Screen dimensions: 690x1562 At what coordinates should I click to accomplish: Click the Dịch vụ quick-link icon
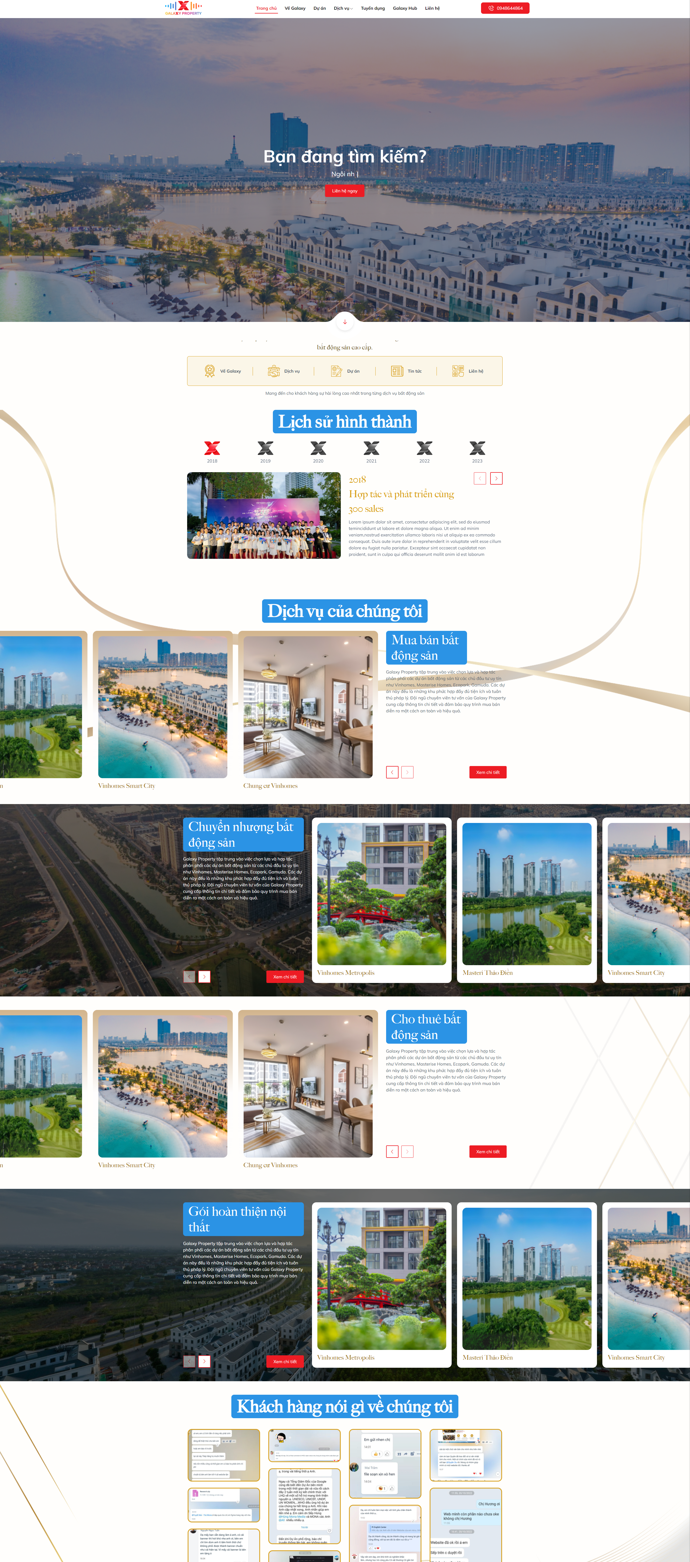274,371
